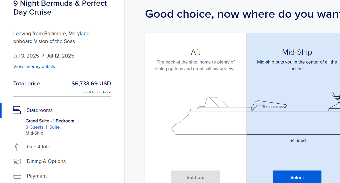Viewport: 340px width, 183px height.
Task: Select the Staterooms step in the sidebar
Action: pos(39,110)
